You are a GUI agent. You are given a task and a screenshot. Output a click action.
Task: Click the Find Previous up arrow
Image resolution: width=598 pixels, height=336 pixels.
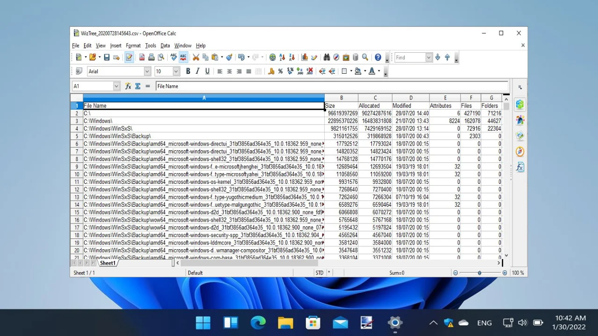coord(448,57)
